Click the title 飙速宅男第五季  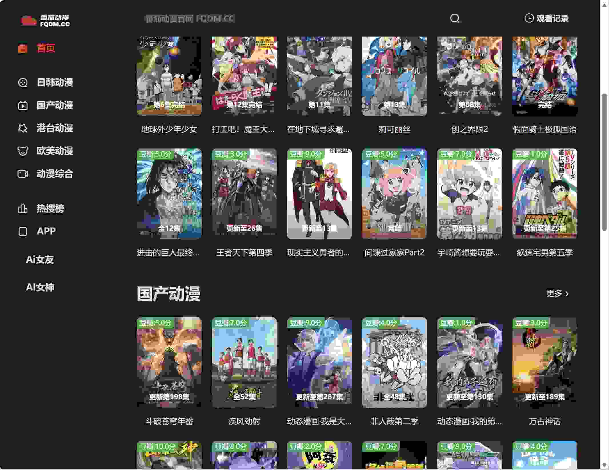point(545,253)
